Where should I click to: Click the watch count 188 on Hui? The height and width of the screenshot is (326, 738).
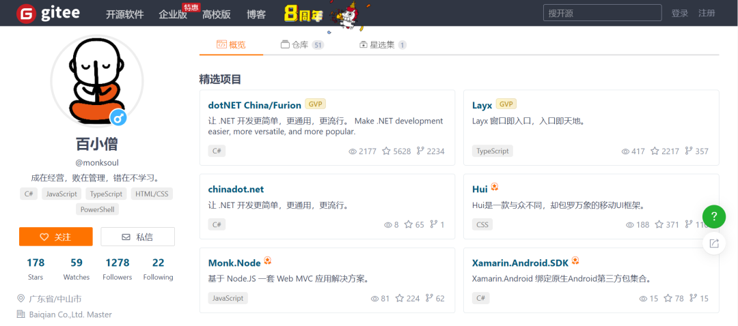click(x=638, y=224)
